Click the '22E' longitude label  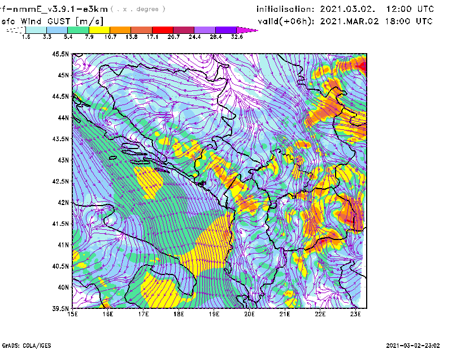(320, 314)
